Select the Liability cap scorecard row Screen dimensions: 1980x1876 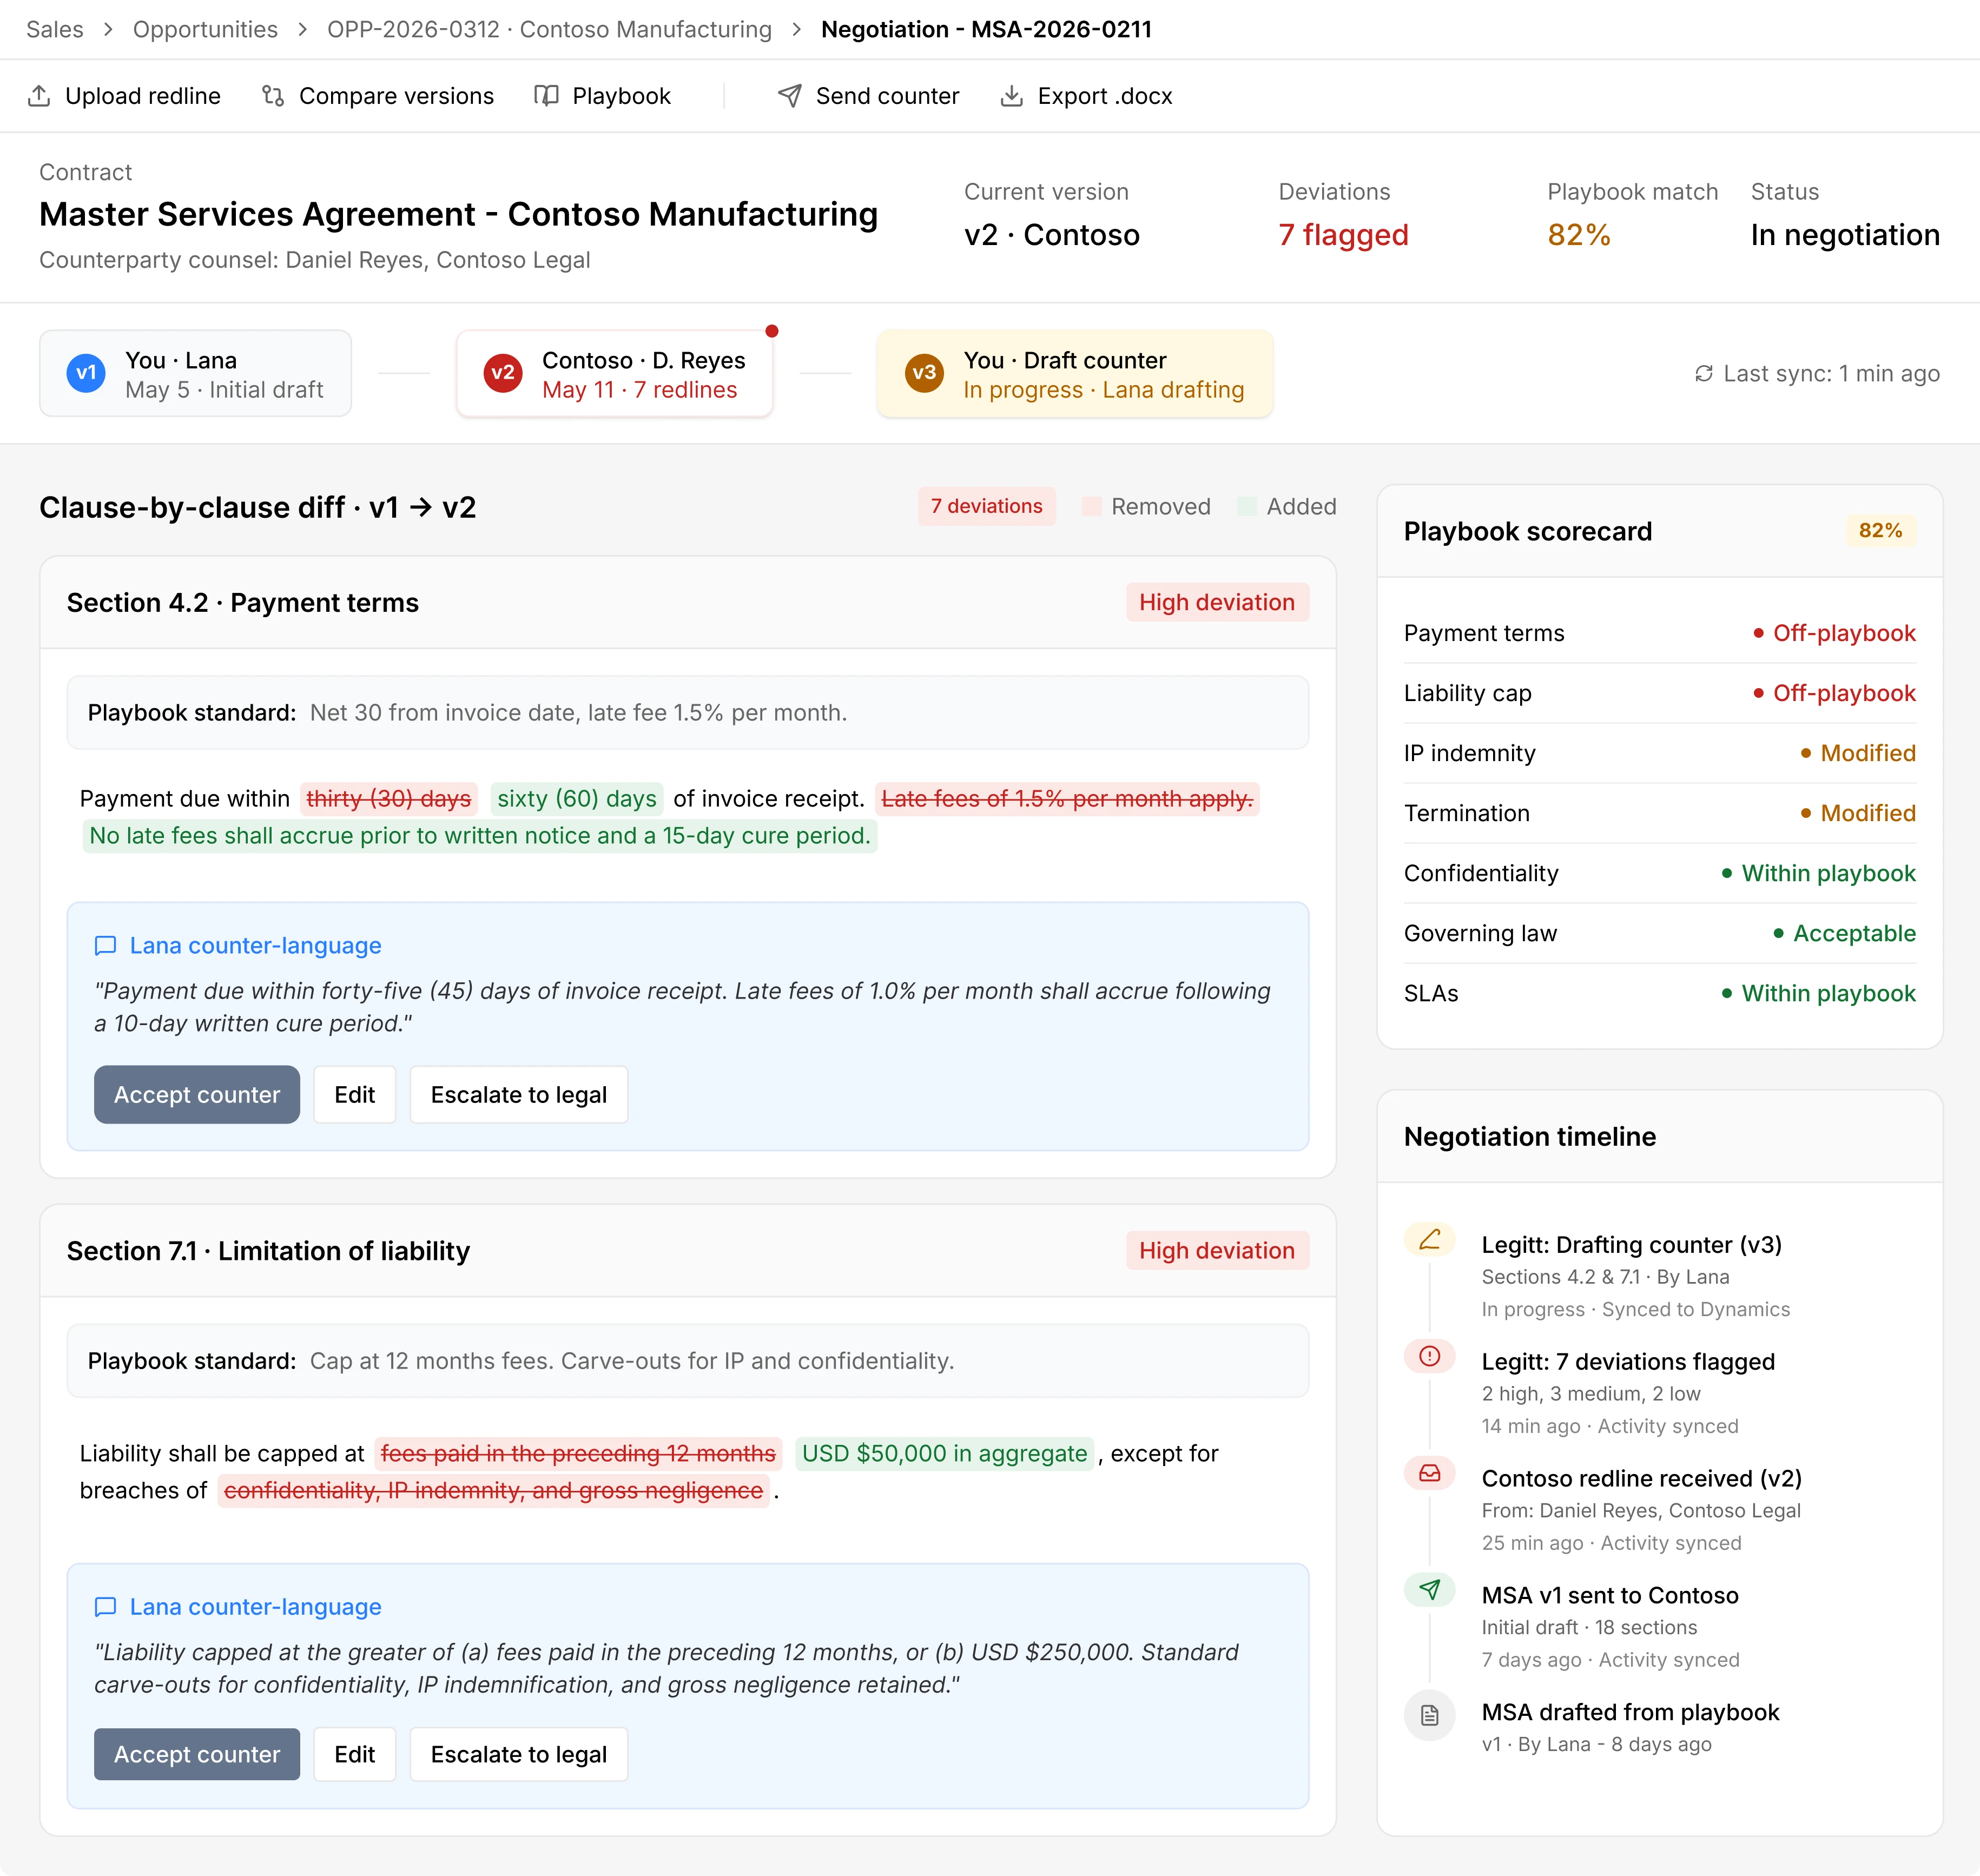(1659, 694)
